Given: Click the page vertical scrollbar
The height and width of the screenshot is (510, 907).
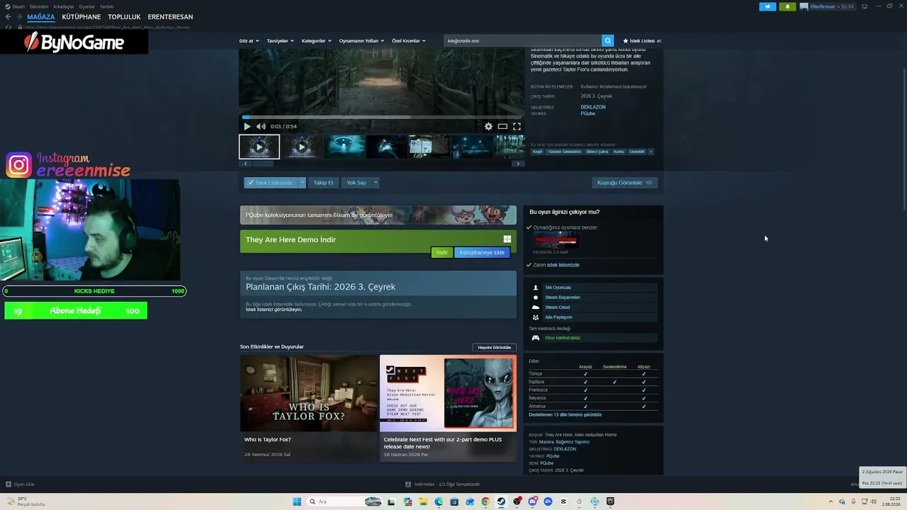Looking at the screenshot, I should [903, 139].
